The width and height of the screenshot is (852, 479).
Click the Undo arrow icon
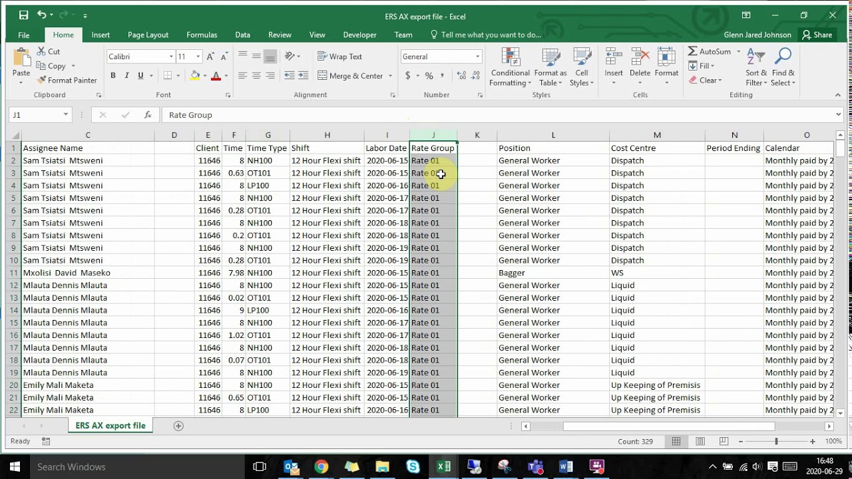(42, 15)
